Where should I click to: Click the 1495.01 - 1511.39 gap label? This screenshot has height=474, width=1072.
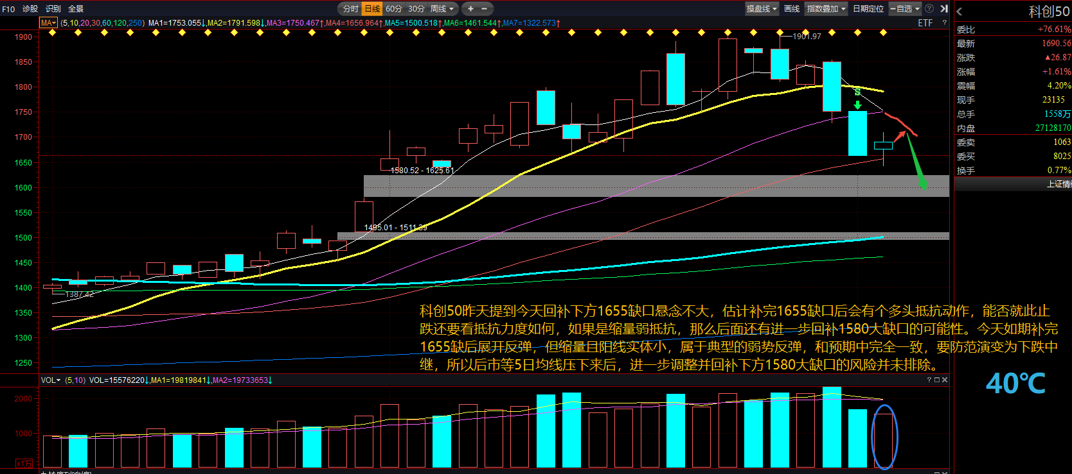396,228
